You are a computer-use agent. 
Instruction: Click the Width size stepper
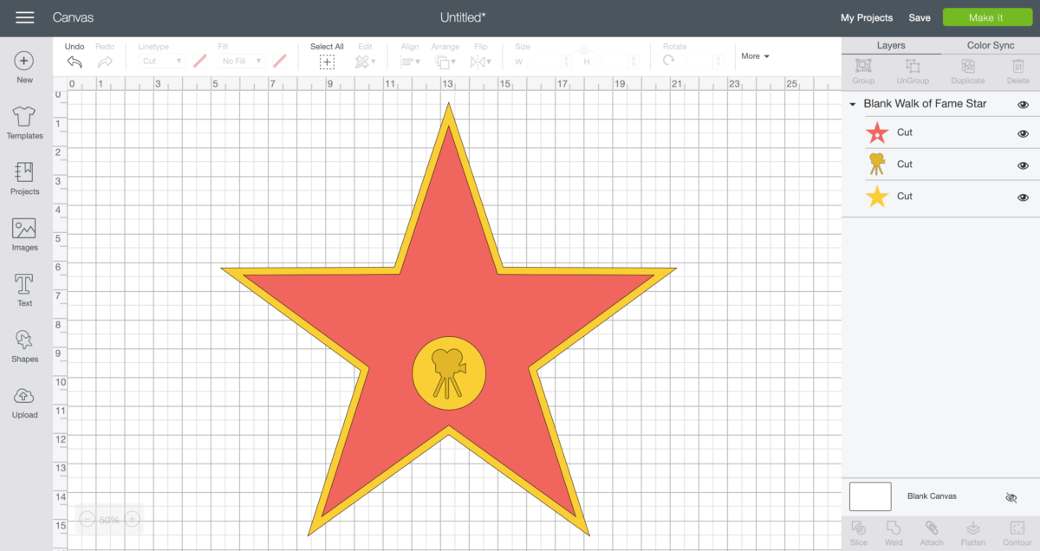click(566, 62)
